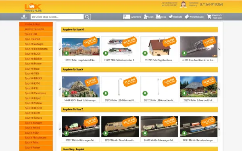Open 61193 Roco Reed-Kontakt link
Screen dimensions: 242x151
click(x=198, y=60)
